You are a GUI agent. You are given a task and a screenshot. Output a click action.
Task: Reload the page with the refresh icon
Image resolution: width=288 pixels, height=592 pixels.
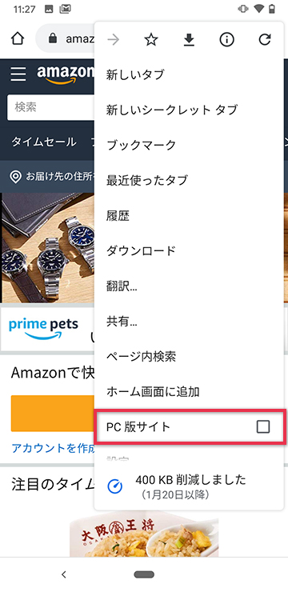click(x=265, y=40)
